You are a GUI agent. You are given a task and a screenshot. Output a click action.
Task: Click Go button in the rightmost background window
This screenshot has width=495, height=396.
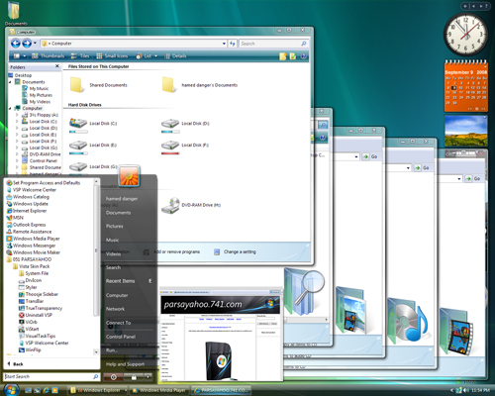[x=474, y=178]
